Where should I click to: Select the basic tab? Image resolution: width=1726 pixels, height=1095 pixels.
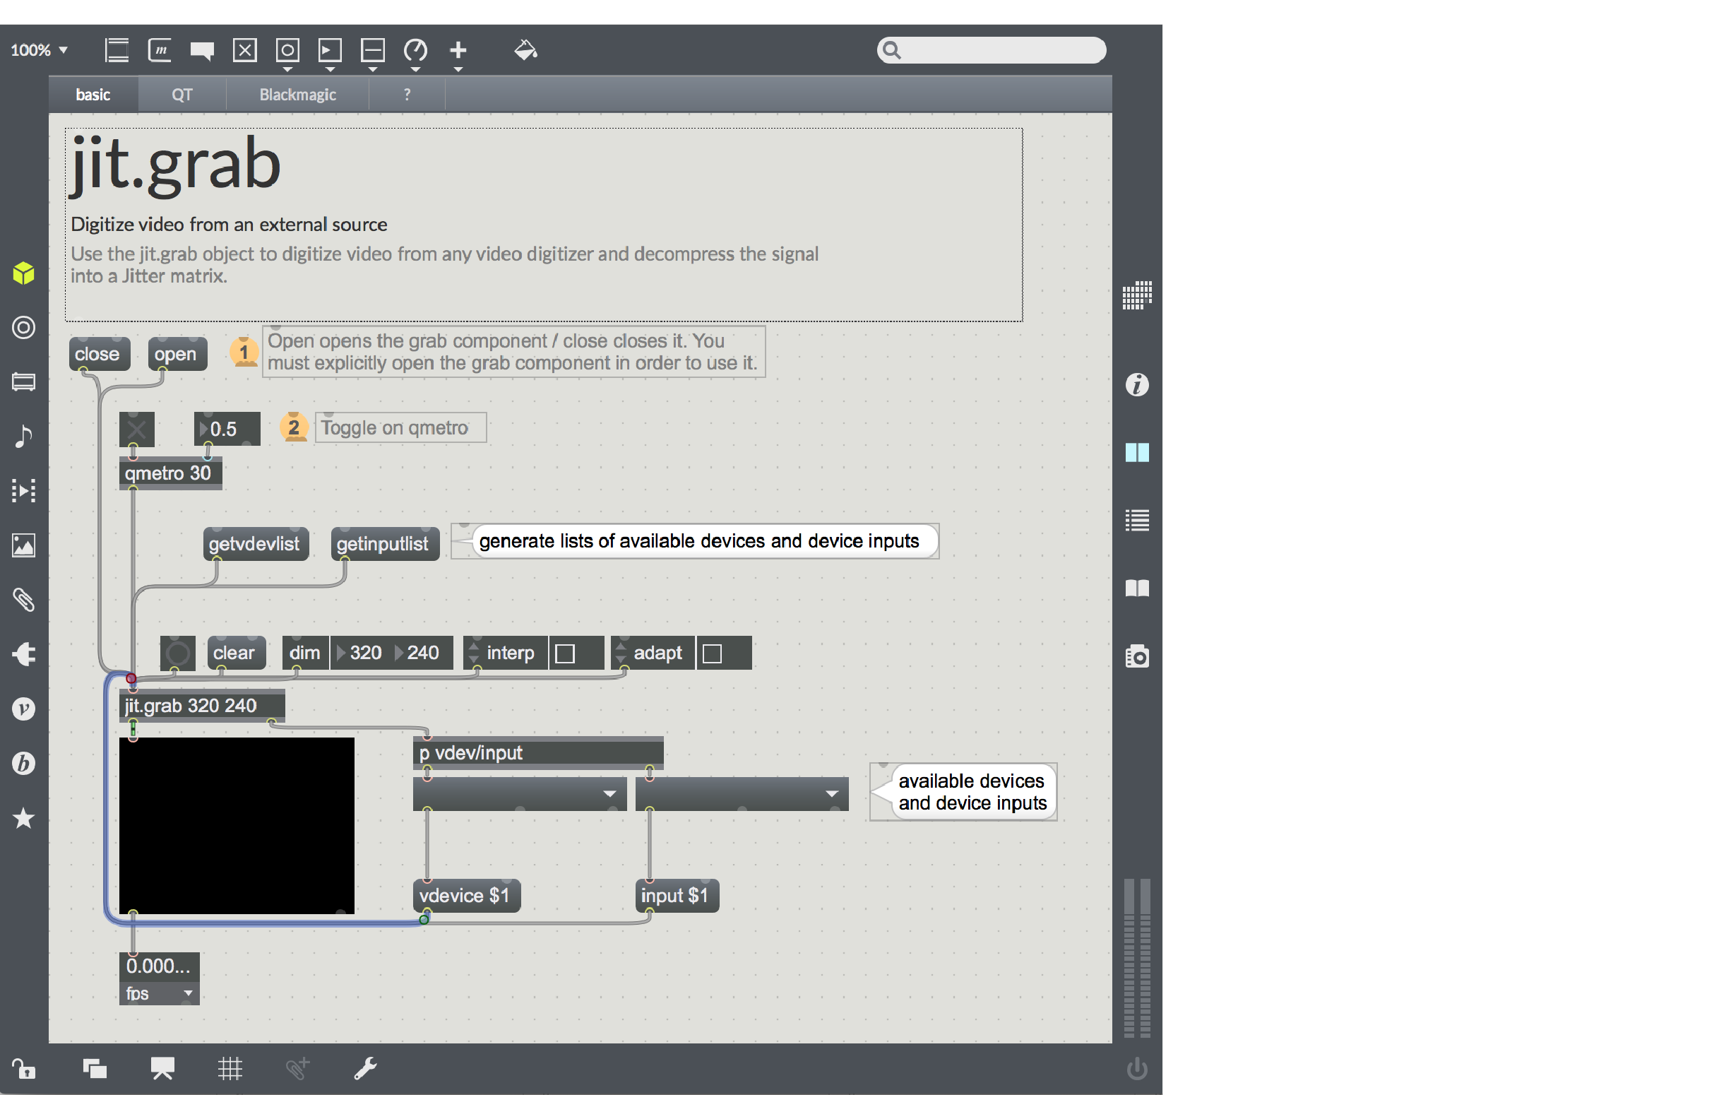click(x=93, y=95)
